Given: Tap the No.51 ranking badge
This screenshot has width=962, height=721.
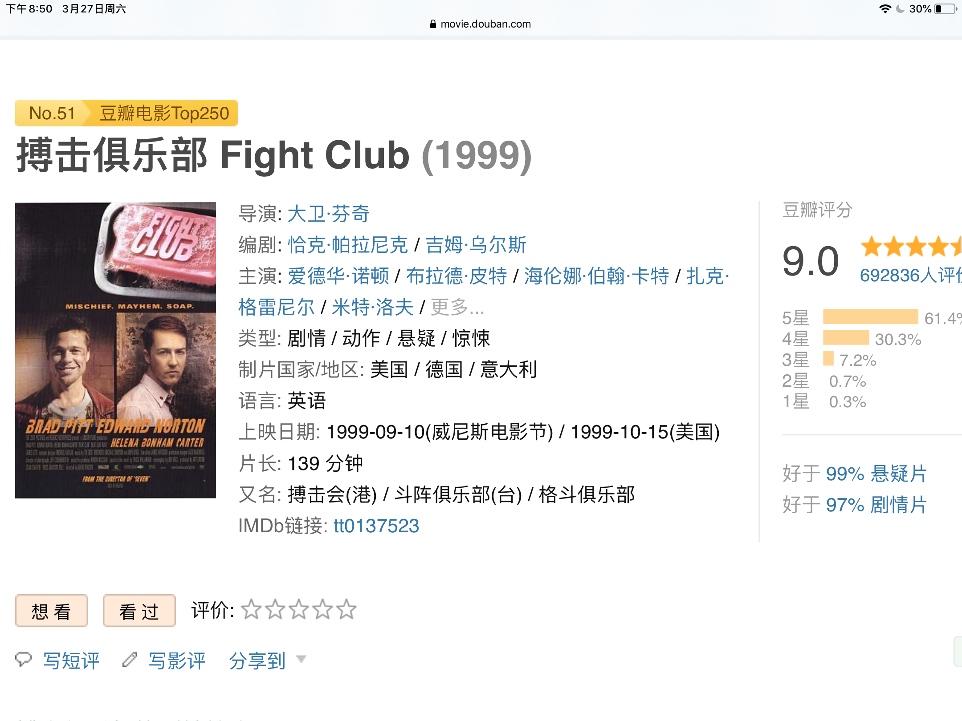Looking at the screenshot, I should click(x=52, y=113).
